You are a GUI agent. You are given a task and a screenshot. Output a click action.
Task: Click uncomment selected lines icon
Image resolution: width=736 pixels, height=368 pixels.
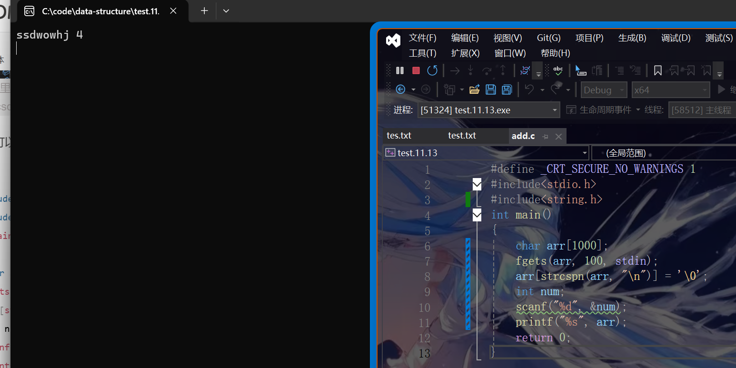(636, 70)
